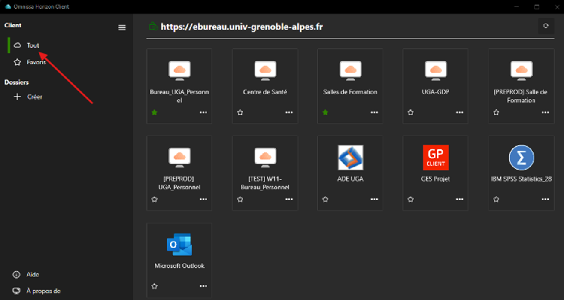Open options for [PREPROD] UGA_Personnel
Screen dimensions: 564x300
(x=203, y=199)
